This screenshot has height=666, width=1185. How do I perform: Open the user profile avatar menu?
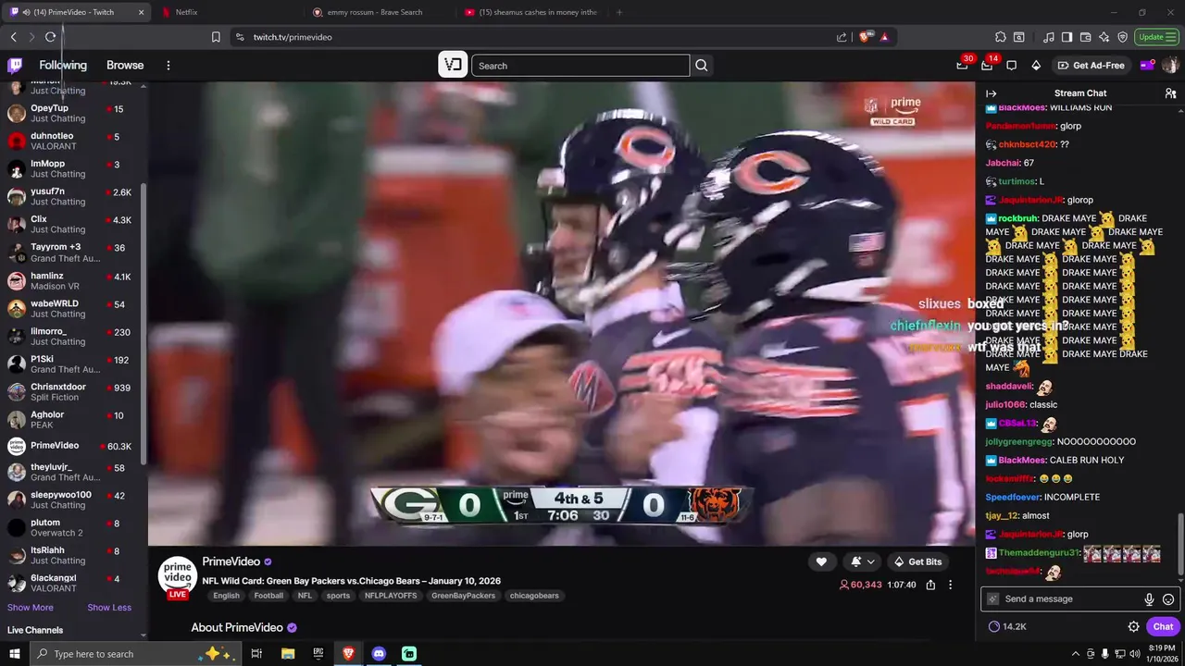(x=1170, y=65)
